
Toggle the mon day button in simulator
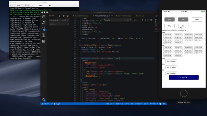click(169, 19)
